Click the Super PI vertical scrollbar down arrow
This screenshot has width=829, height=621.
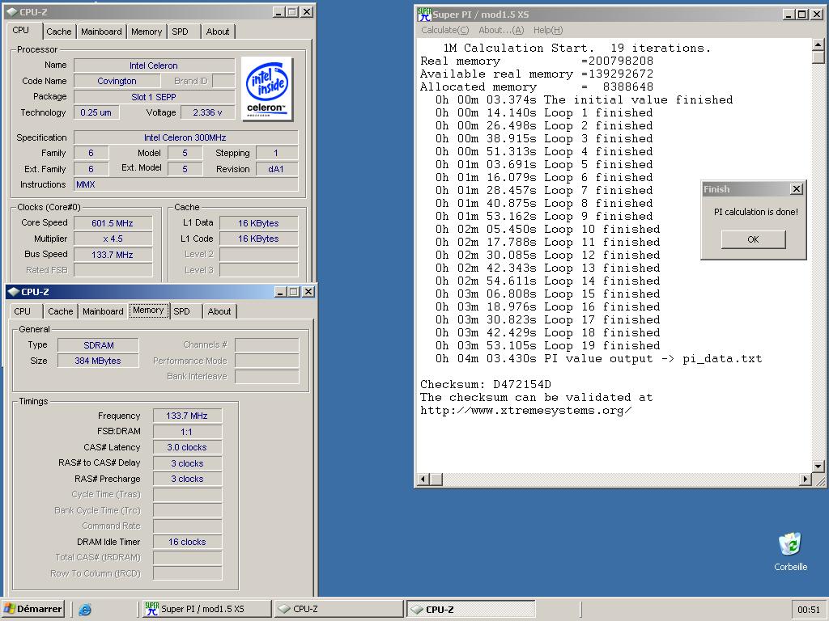(818, 466)
